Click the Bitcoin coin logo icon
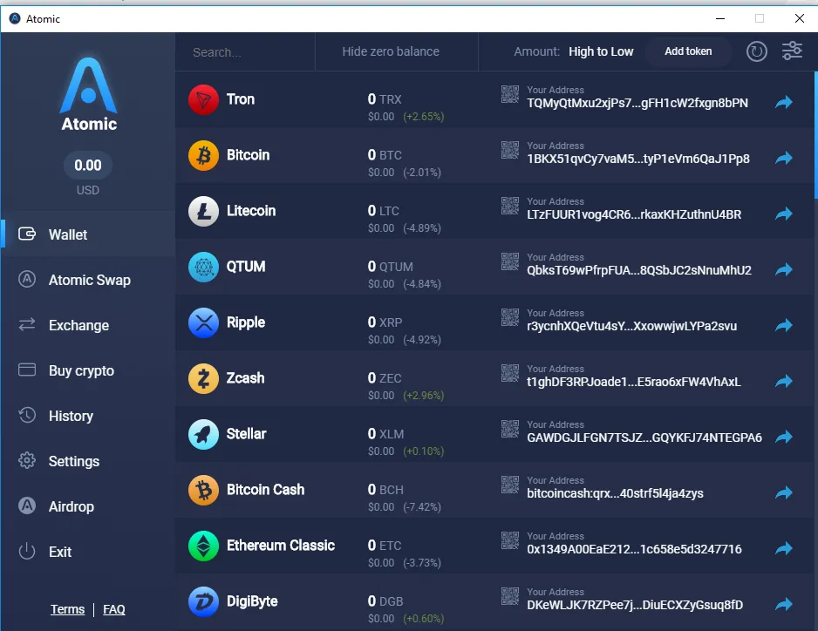818x631 pixels. (203, 155)
